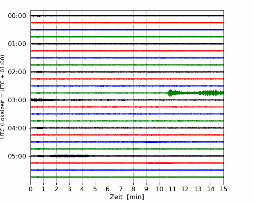
Task: Click the x-axis tick label 7
Action: (121, 189)
